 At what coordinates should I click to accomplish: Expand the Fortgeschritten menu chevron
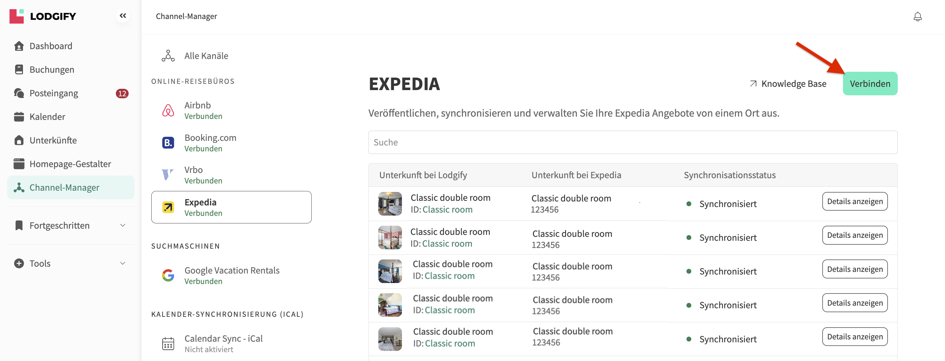coord(123,225)
